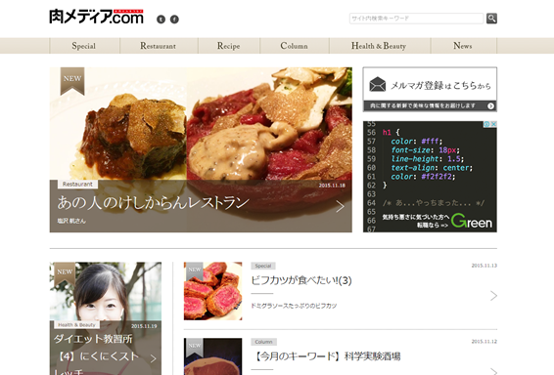Click the ad info icon on Green ad

tap(486, 124)
